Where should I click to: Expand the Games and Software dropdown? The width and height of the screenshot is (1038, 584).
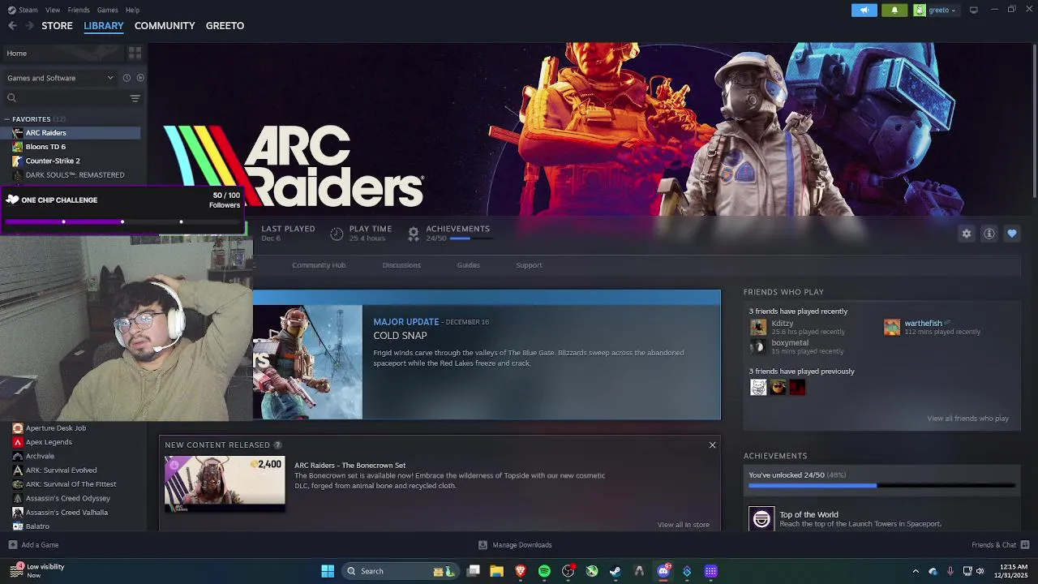pos(61,78)
